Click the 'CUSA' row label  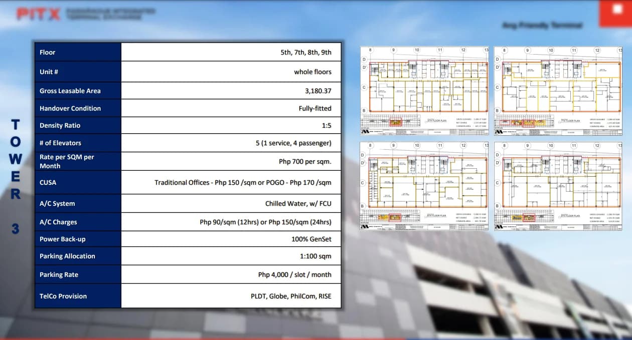pos(48,182)
